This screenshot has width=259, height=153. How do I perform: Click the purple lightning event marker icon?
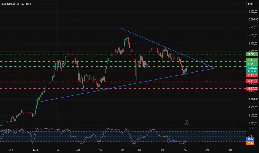[186, 123]
